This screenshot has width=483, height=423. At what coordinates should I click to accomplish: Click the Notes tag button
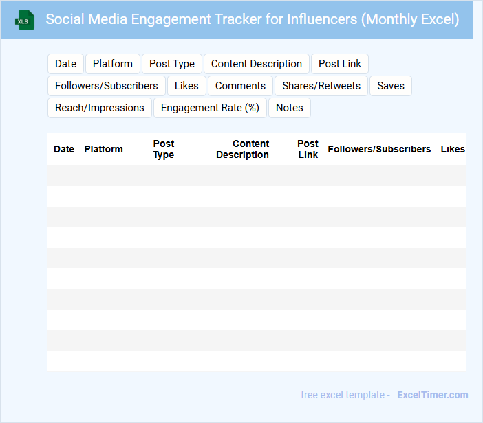290,108
